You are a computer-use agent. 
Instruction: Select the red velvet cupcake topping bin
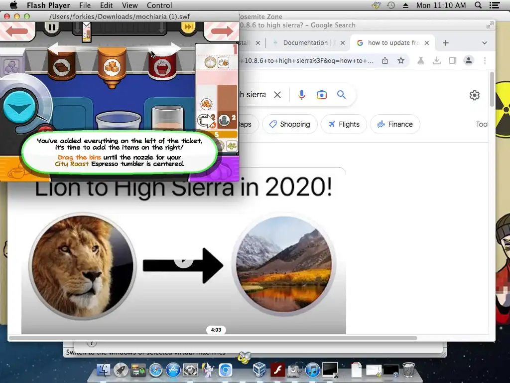click(162, 65)
